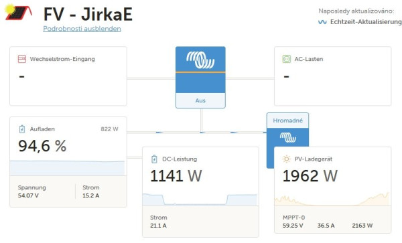The width and height of the screenshot is (402, 243).
Task: Click the battery 94,6 % percentage value
Action: coord(42,146)
